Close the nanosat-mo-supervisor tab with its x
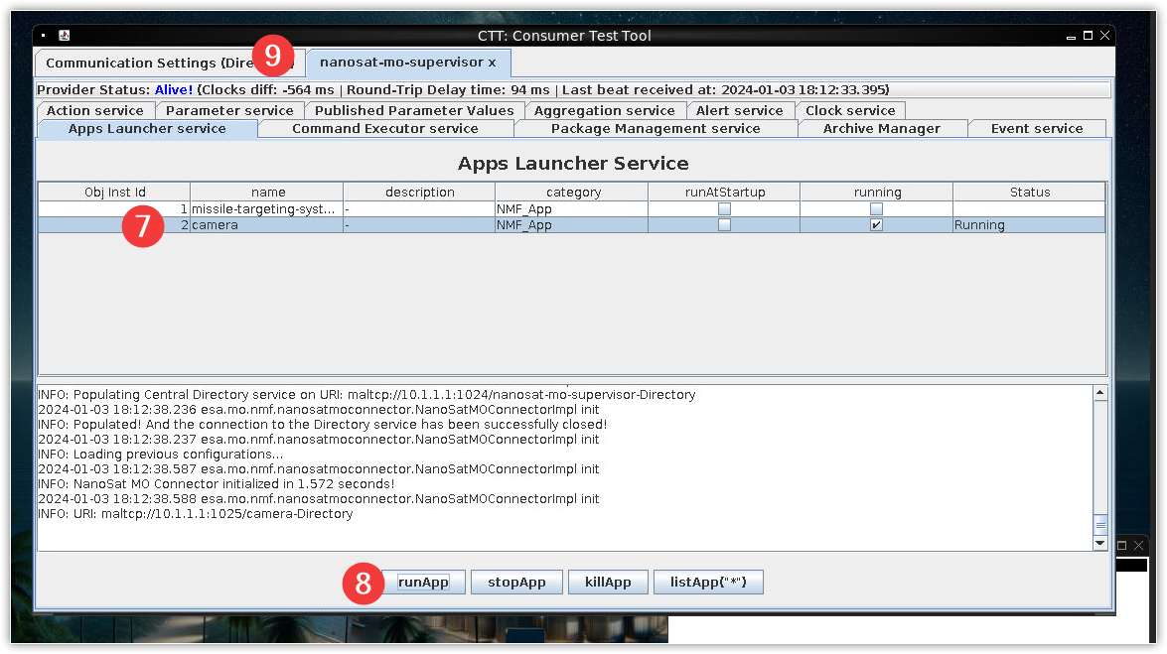The image size is (1167, 654). click(492, 63)
